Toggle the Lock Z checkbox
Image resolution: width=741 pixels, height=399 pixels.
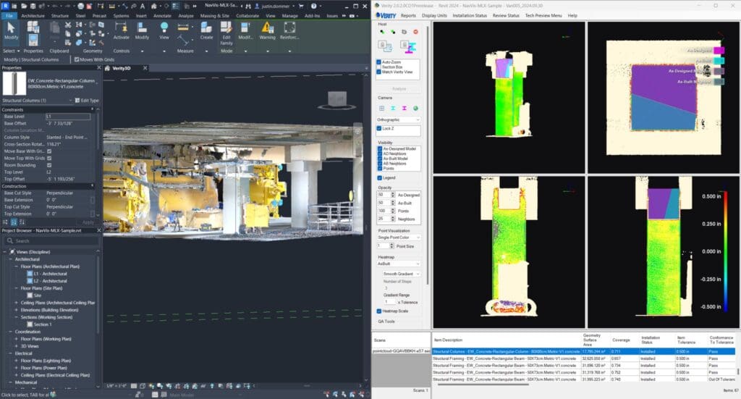tap(379, 128)
